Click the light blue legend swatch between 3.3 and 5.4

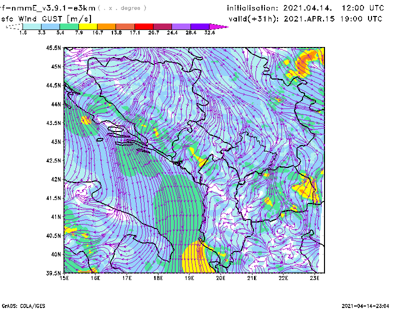[x=50, y=26]
